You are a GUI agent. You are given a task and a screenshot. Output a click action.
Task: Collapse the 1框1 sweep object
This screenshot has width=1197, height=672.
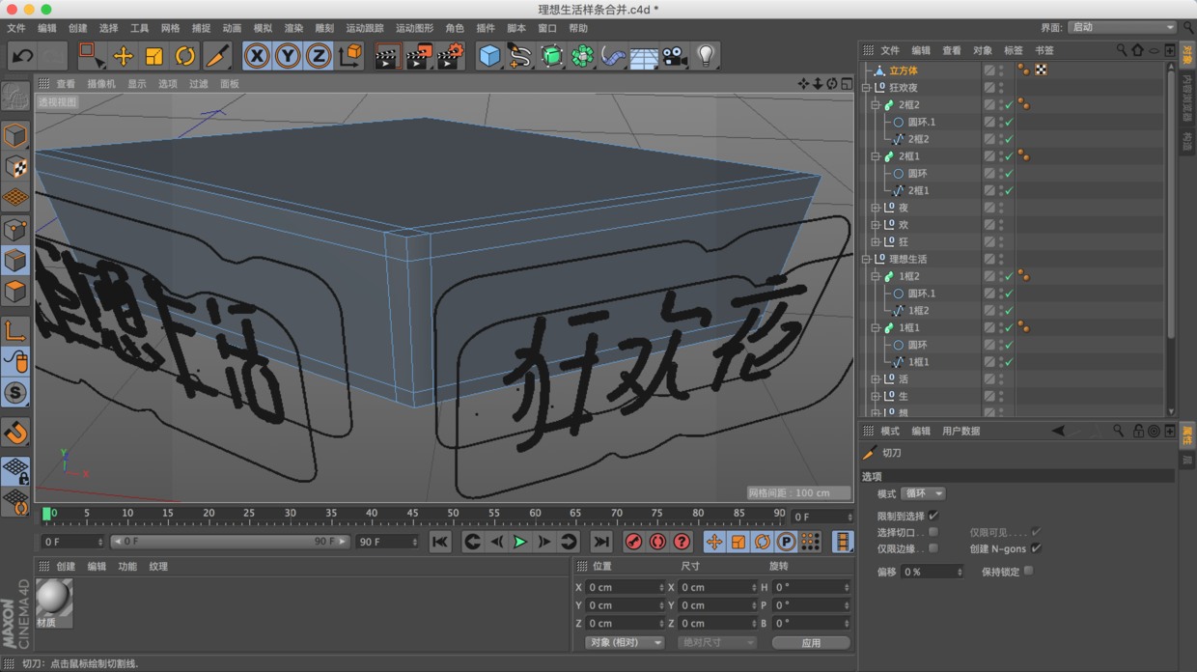[x=876, y=328]
